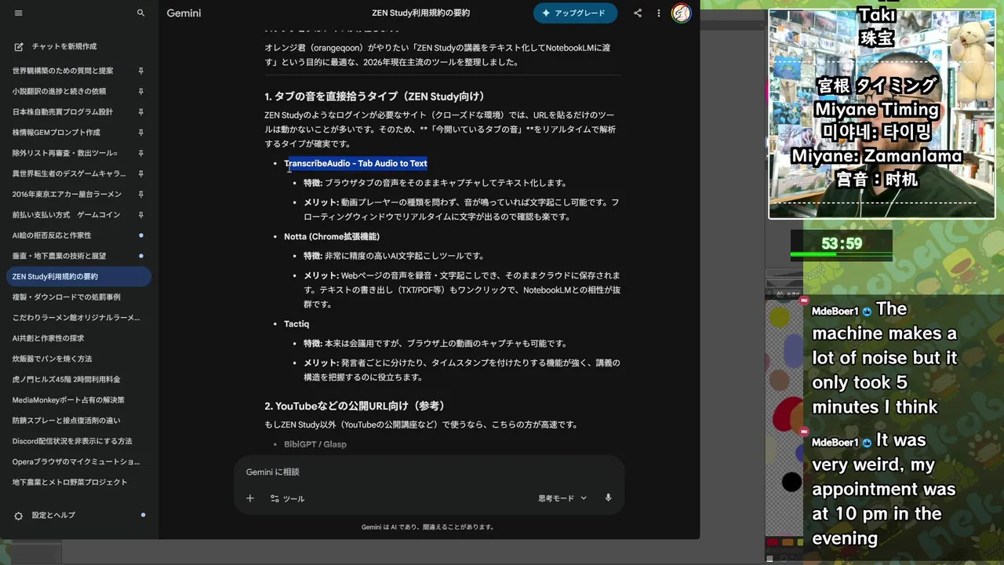Click the Tactiq list item
The image size is (1004, 565).
click(296, 324)
